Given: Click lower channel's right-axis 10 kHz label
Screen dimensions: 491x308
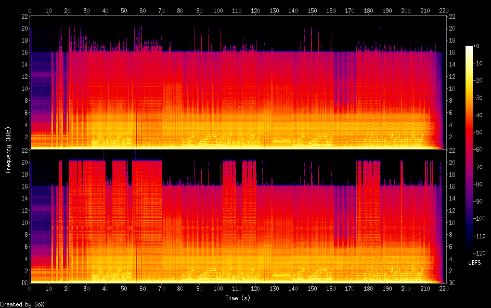Looking at the screenshot, I should [451, 222].
